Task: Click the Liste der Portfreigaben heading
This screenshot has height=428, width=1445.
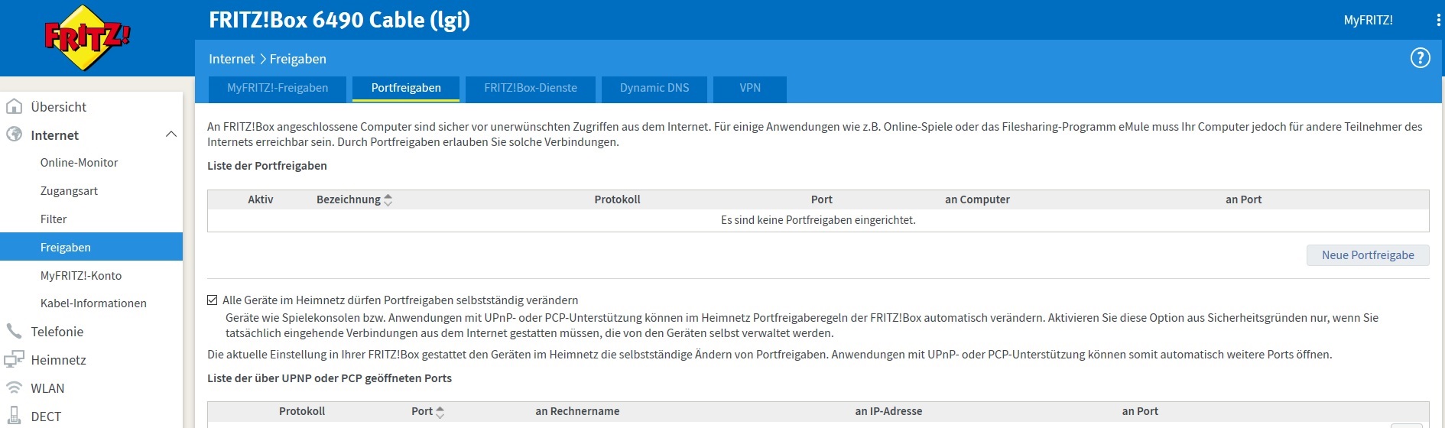Action: click(267, 166)
